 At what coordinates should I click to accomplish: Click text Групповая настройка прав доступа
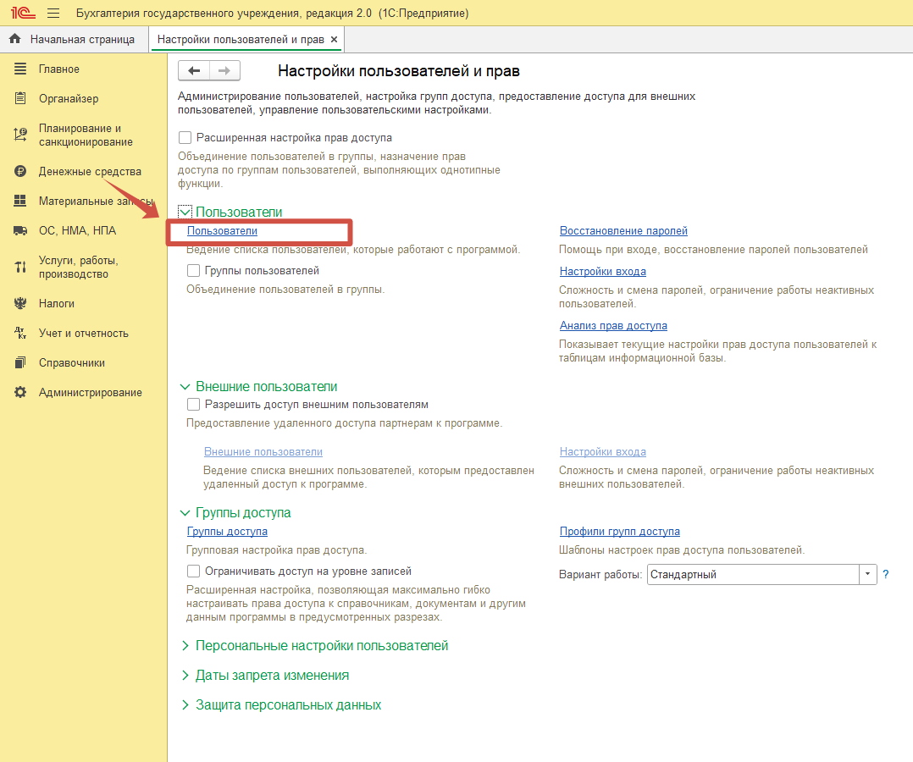point(277,550)
